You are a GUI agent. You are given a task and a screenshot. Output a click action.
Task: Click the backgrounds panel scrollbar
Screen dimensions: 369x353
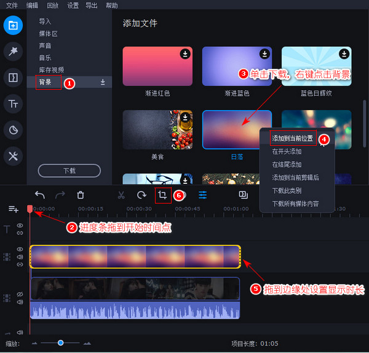pyautogui.click(x=364, y=124)
